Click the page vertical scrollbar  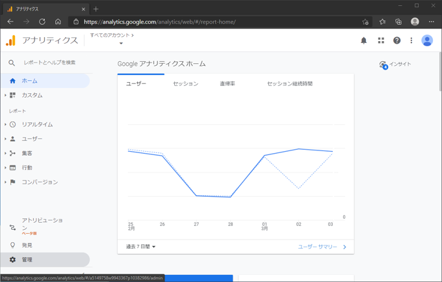pos(440,71)
